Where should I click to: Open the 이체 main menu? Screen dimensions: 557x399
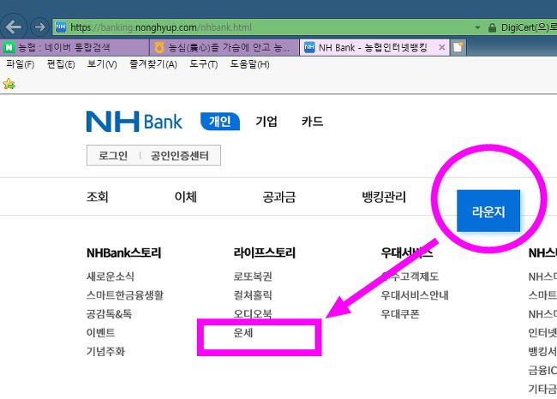(185, 197)
